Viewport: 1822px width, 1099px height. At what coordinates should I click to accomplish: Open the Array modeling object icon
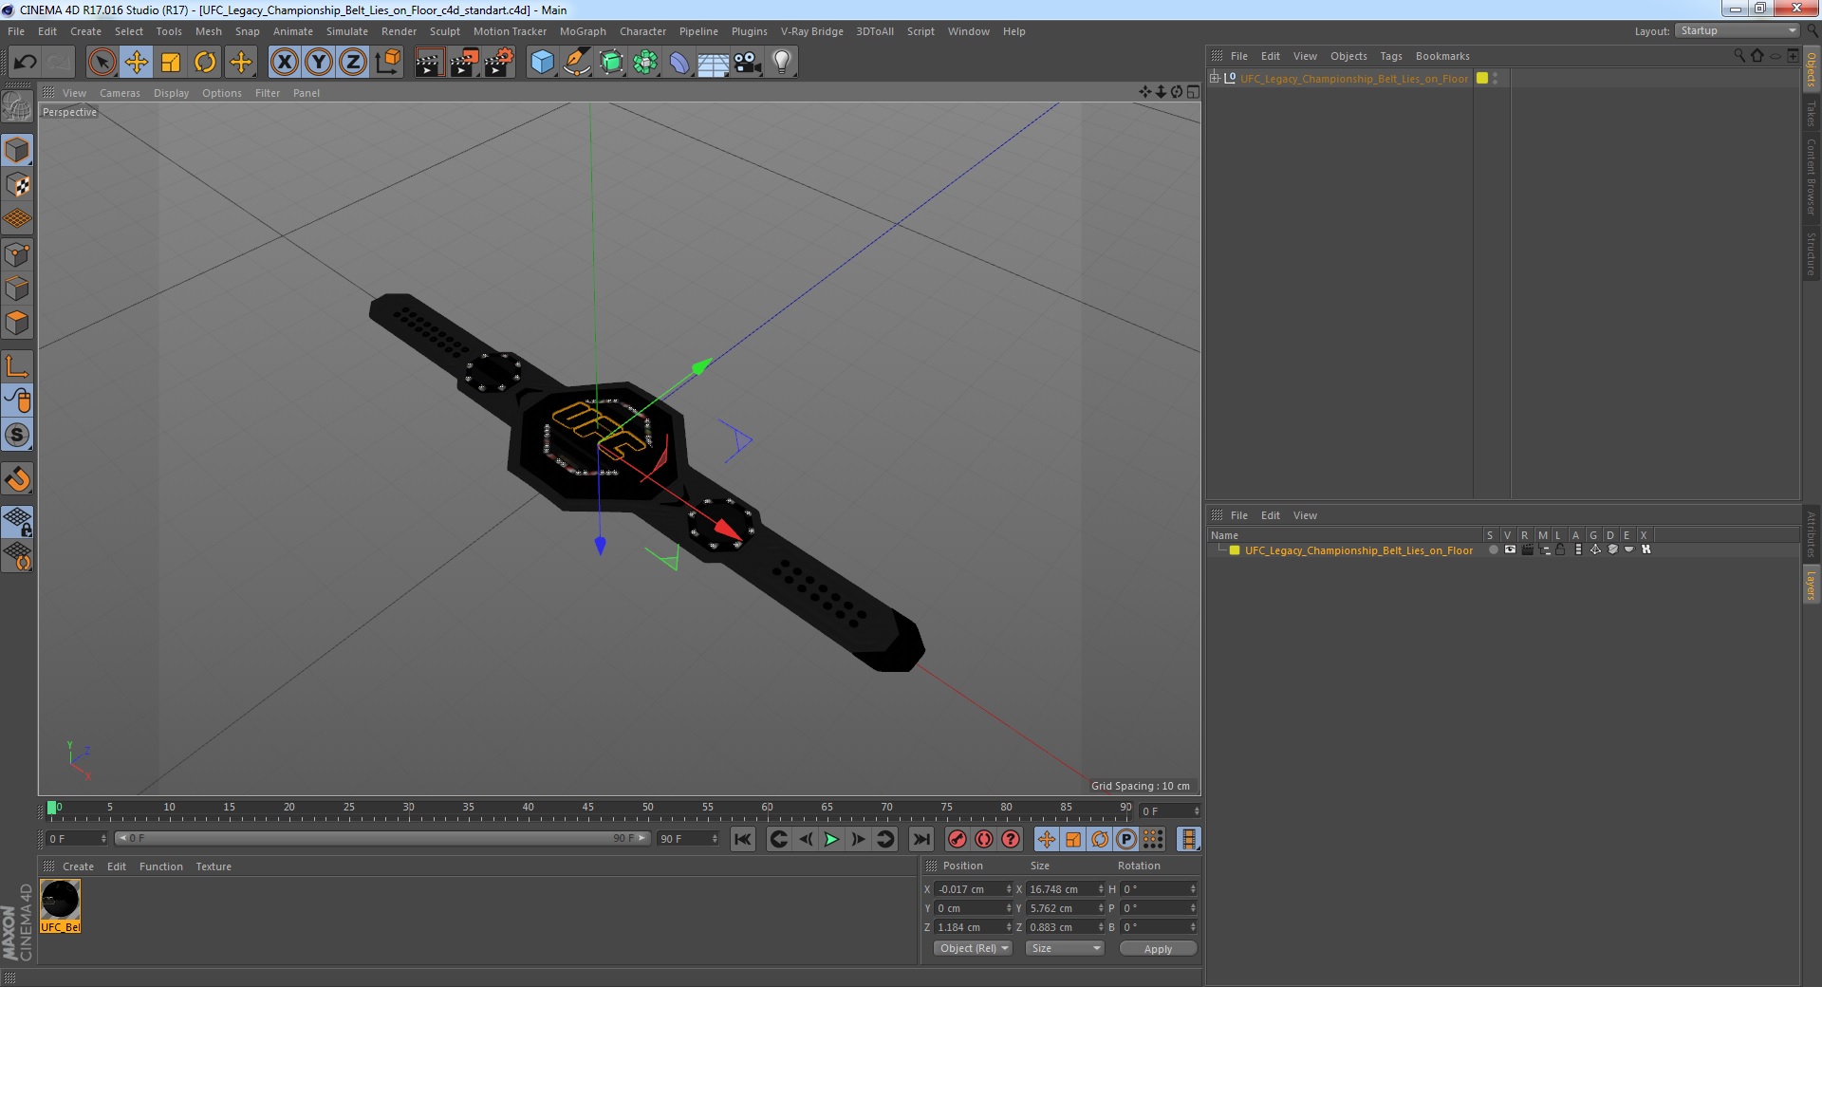click(x=645, y=63)
